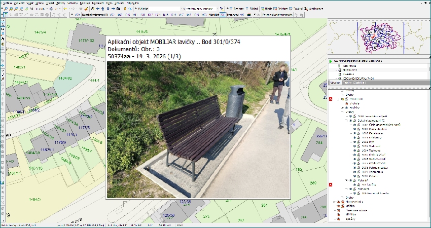Click the Uložit save icon
431x228 pixels.
(263, 9)
